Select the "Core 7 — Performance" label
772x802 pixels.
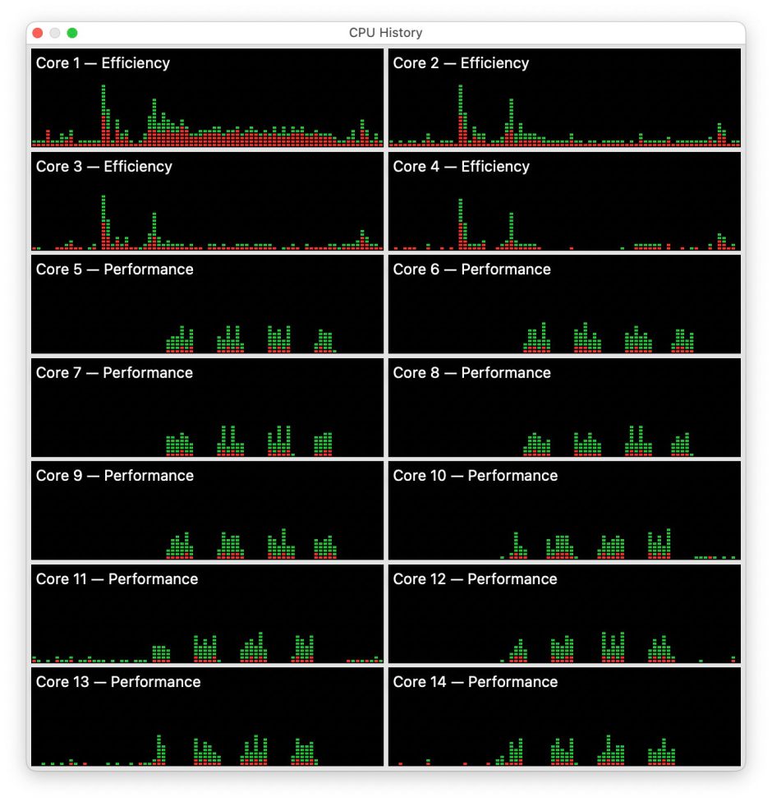pos(114,372)
